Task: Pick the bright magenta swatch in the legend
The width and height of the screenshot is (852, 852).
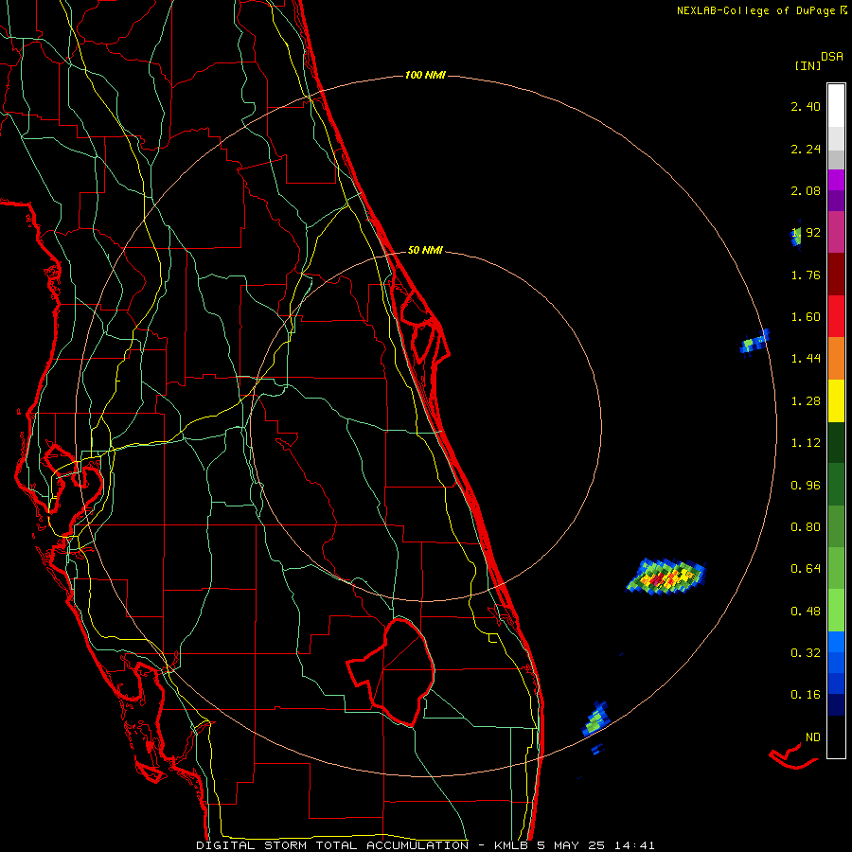Action: point(836,180)
